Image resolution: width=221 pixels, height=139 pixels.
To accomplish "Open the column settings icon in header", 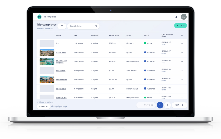I will pos(182,35).
